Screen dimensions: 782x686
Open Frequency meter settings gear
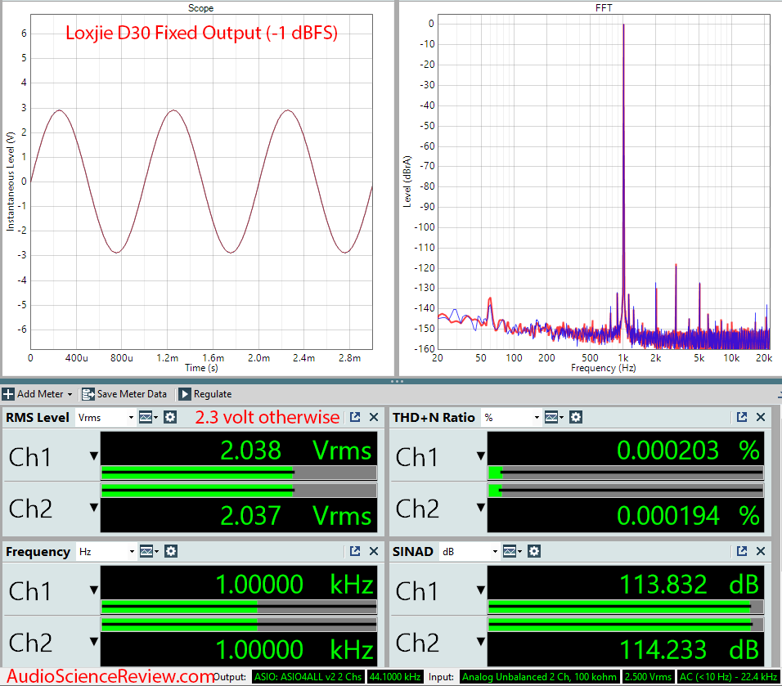click(171, 551)
